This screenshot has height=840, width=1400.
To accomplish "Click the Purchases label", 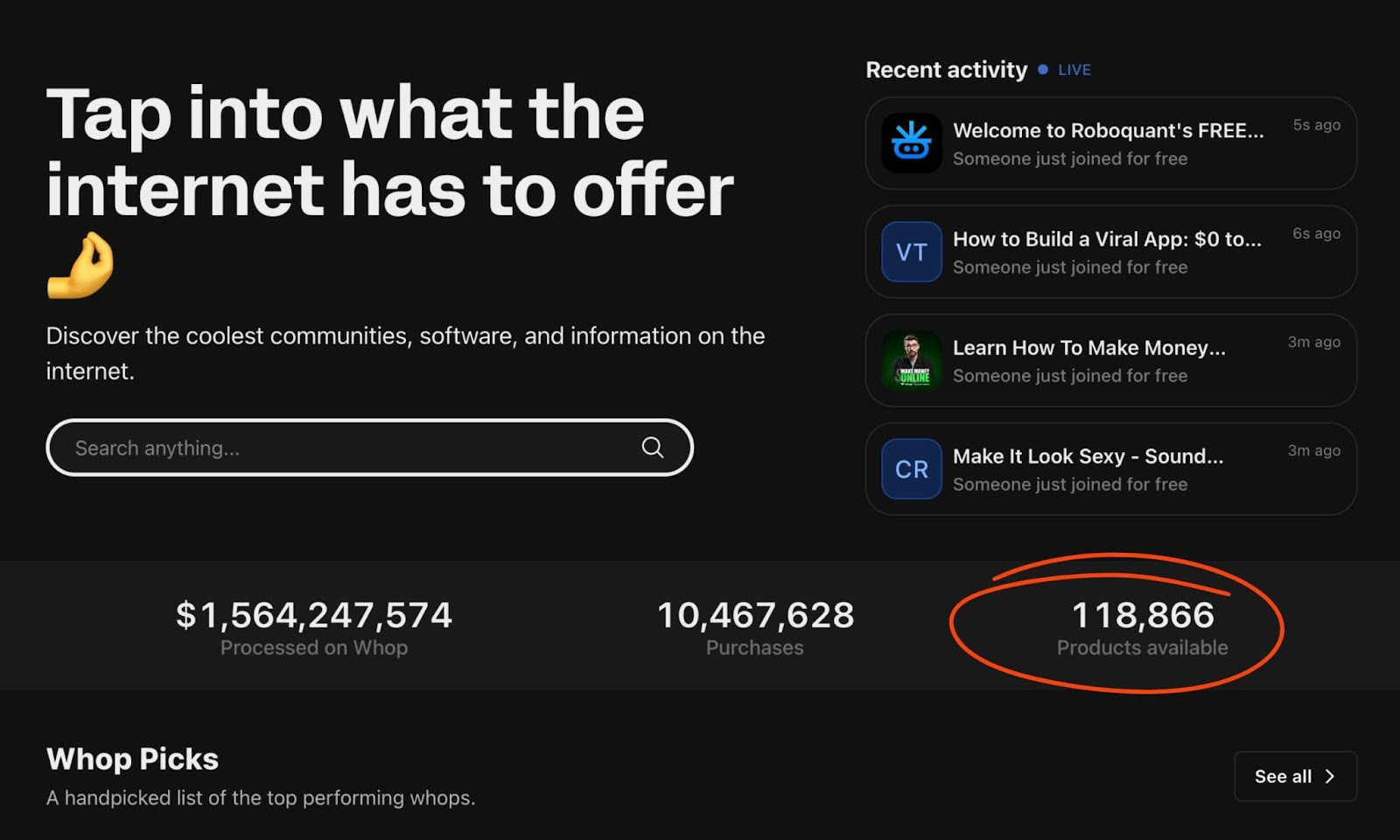I will coord(755,647).
